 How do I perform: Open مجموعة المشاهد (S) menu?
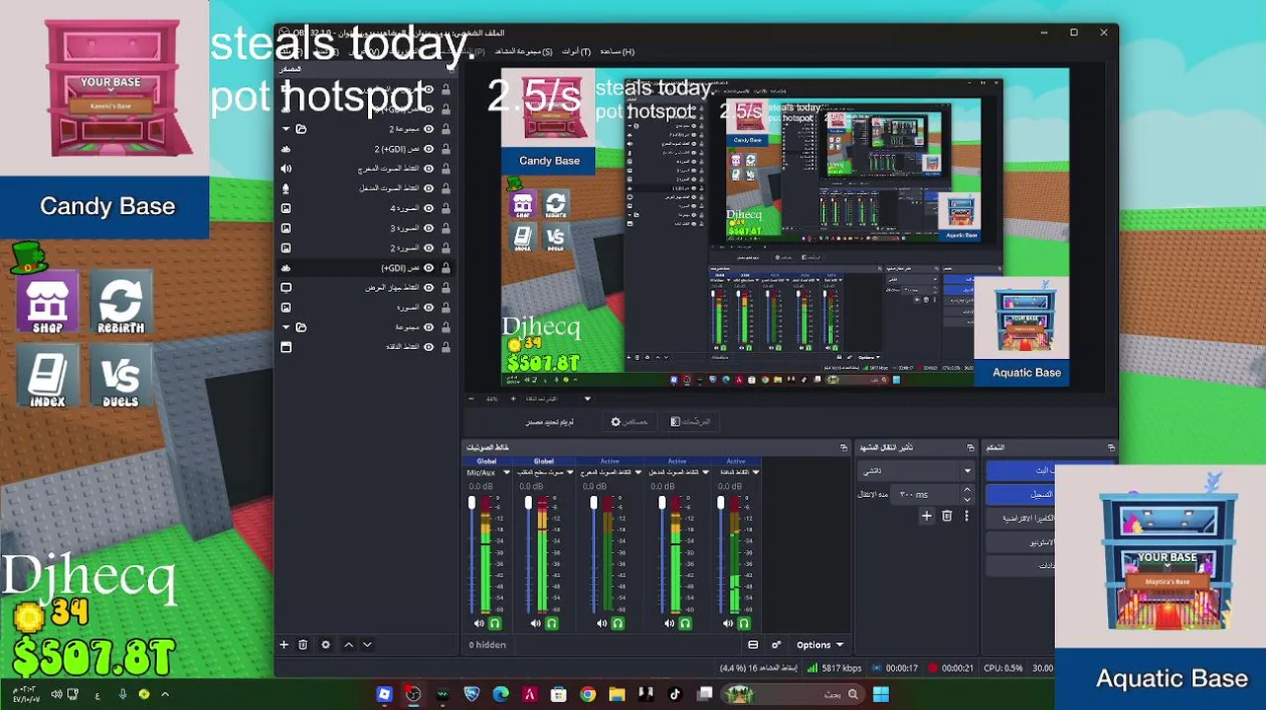pos(524,51)
